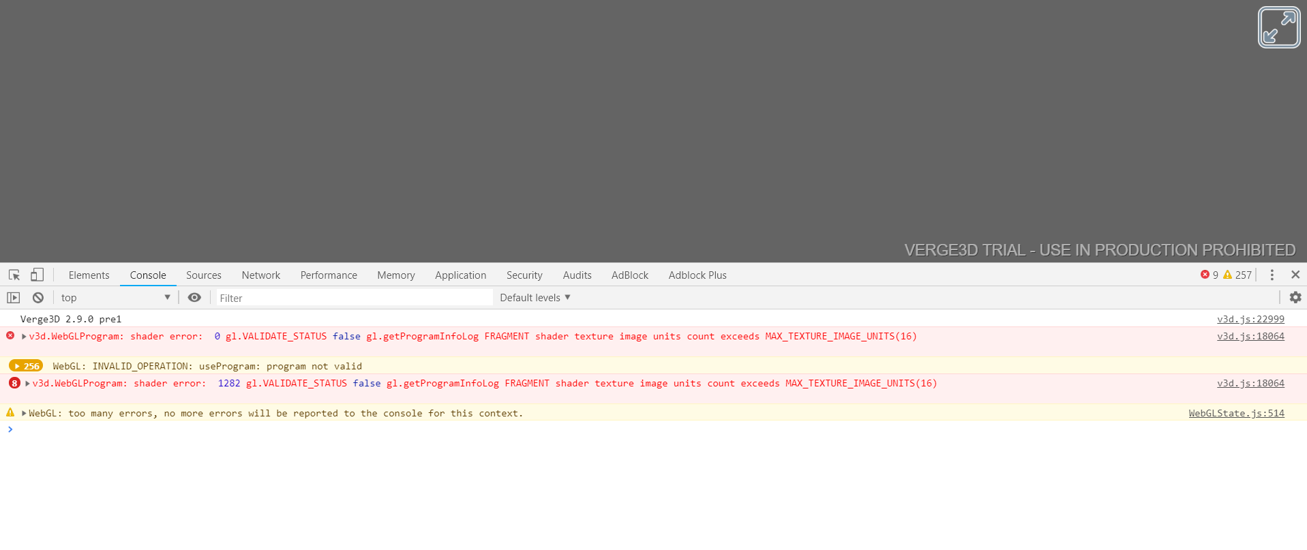Open the Security tab

(524, 275)
